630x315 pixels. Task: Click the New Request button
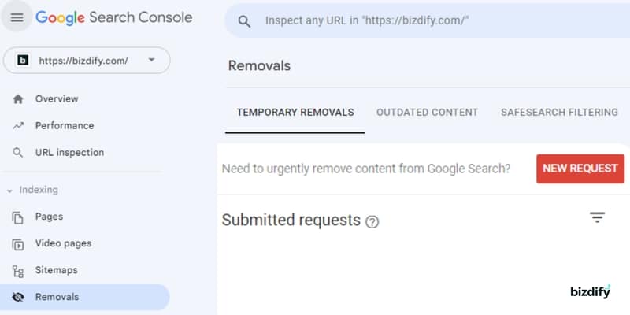(580, 169)
